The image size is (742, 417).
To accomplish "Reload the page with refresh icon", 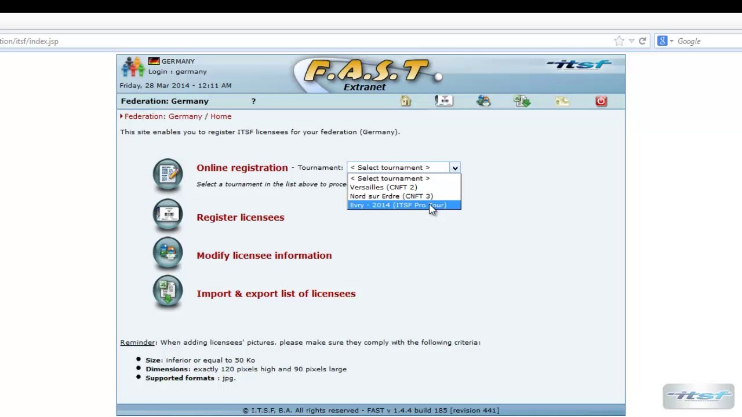I will click(x=642, y=41).
